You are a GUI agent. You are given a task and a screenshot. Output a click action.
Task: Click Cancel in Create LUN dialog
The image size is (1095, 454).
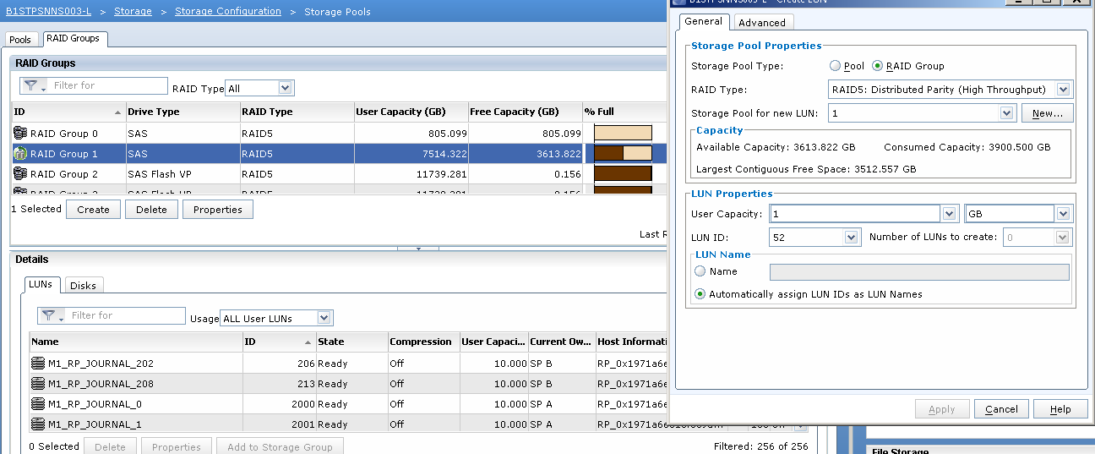(x=1001, y=409)
